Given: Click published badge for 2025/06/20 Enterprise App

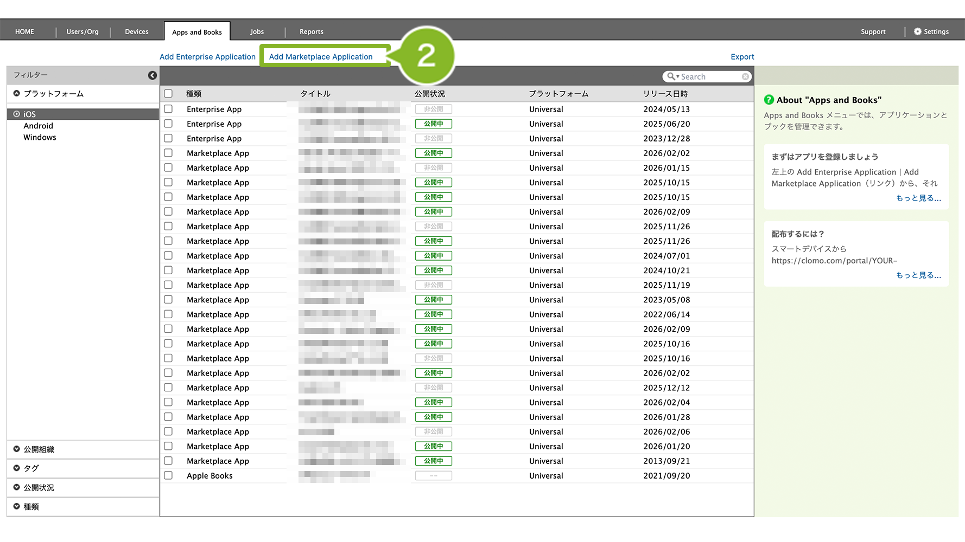Looking at the screenshot, I should pyautogui.click(x=433, y=124).
